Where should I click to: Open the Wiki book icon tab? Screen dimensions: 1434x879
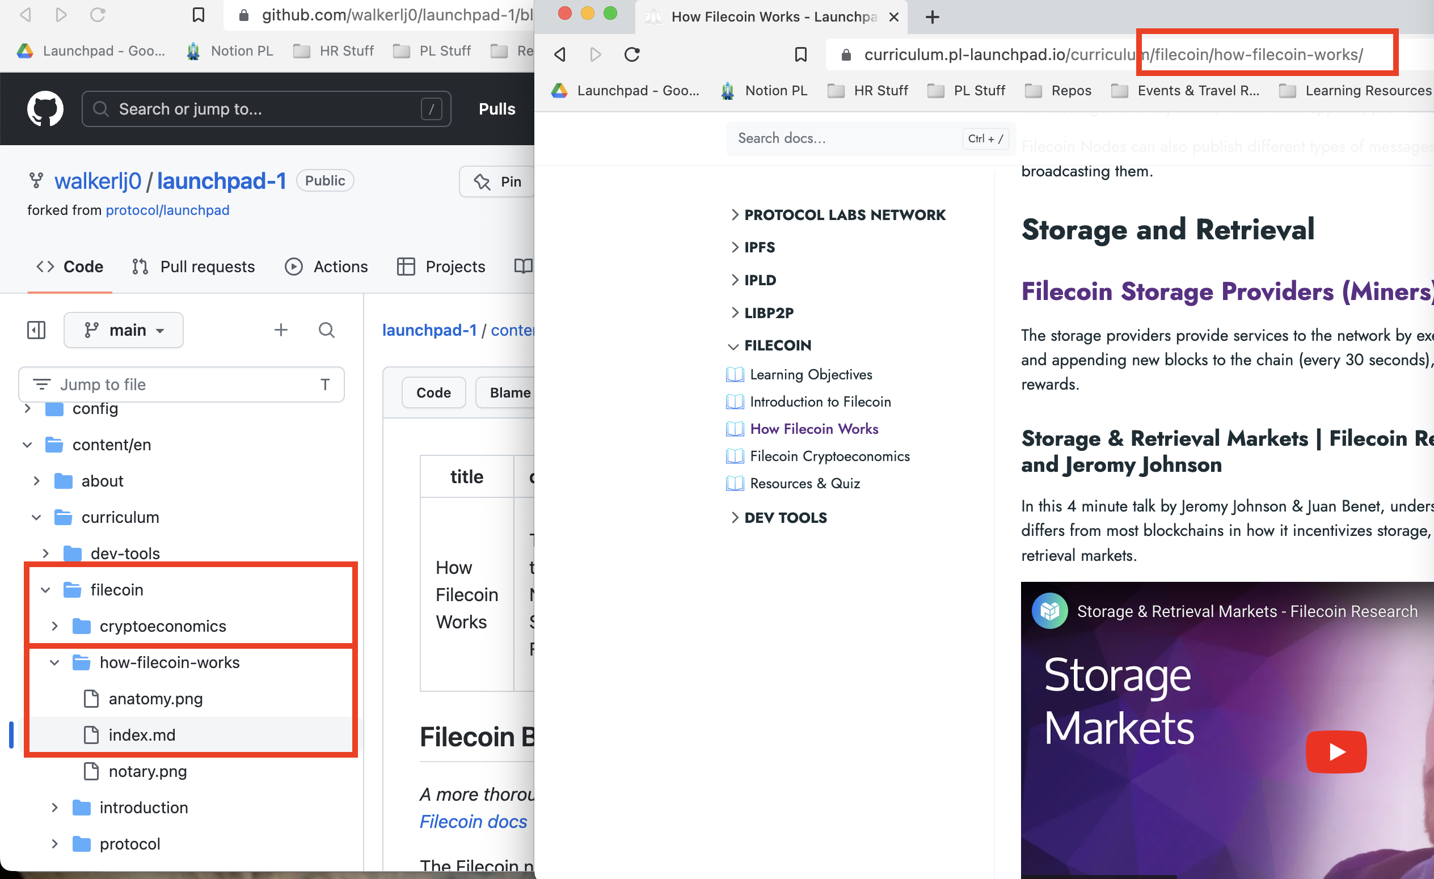pos(523,267)
